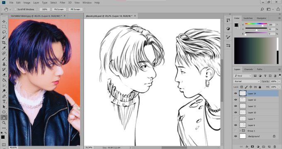Viewport: 282px width, 149px height.
Task: Create a new group folder icon
Action: click(263, 147)
